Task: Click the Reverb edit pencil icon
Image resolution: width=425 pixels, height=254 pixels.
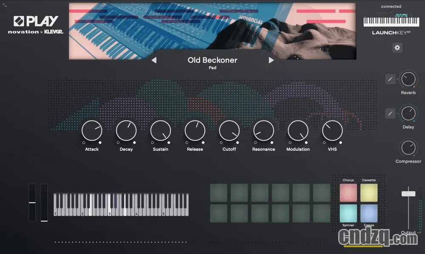Action: (x=391, y=79)
